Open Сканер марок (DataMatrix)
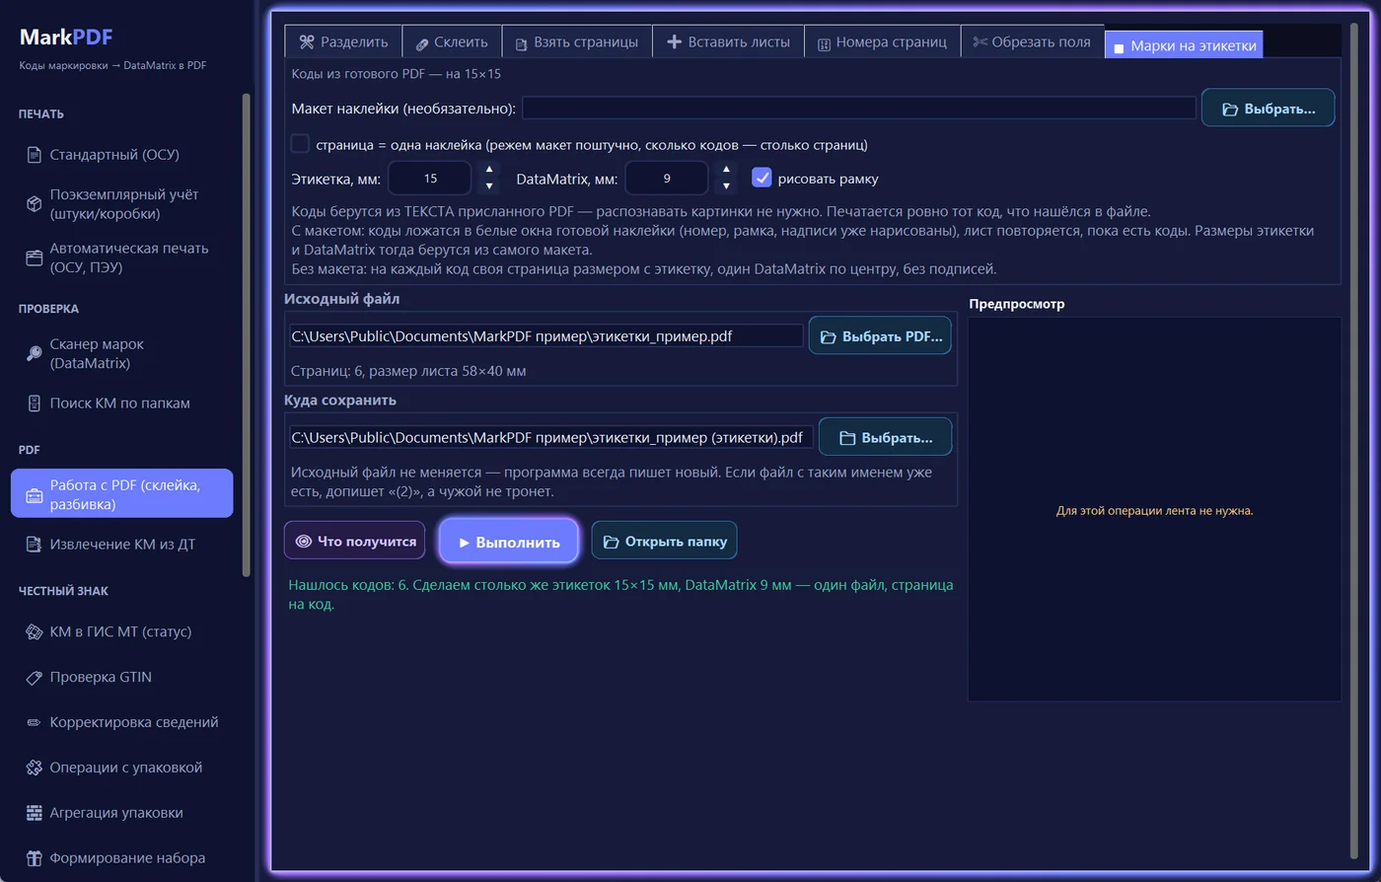1381x882 pixels. [121, 354]
